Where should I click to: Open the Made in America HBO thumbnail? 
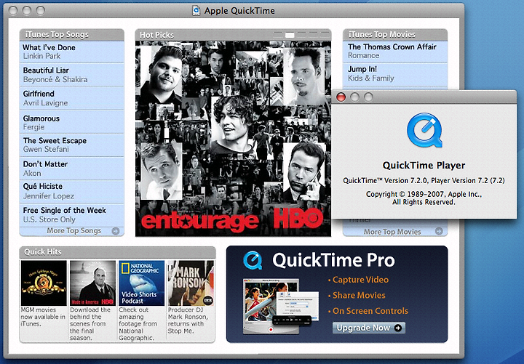click(92, 283)
